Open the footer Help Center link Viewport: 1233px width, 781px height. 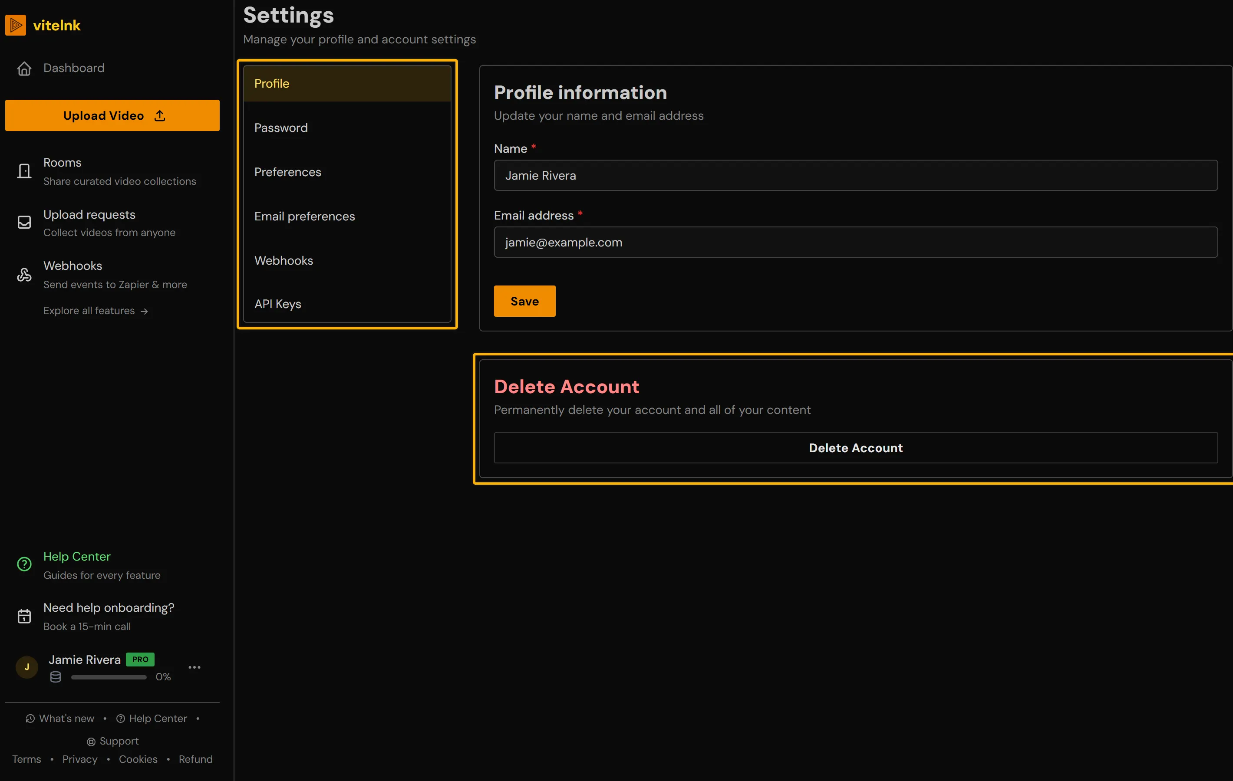152,719
